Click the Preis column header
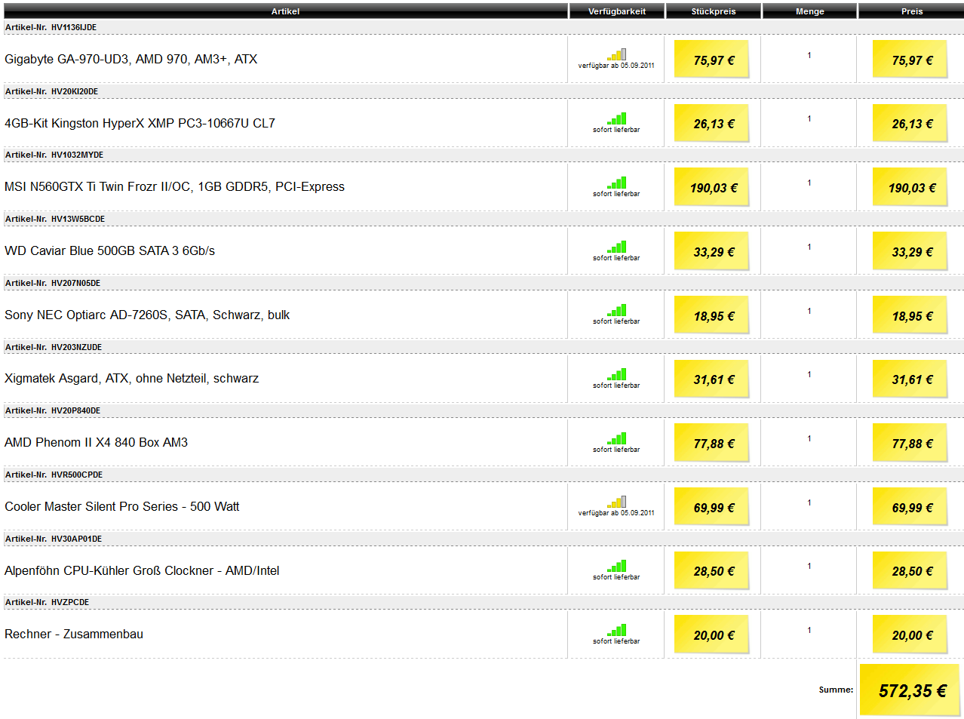 911,11
